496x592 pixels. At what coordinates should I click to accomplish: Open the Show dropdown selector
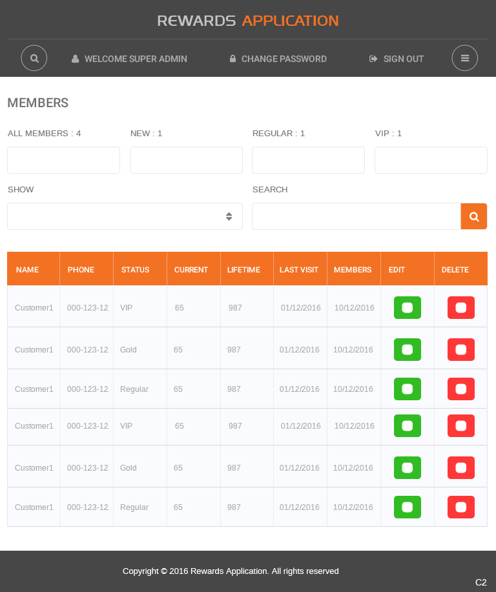point(125,216)
